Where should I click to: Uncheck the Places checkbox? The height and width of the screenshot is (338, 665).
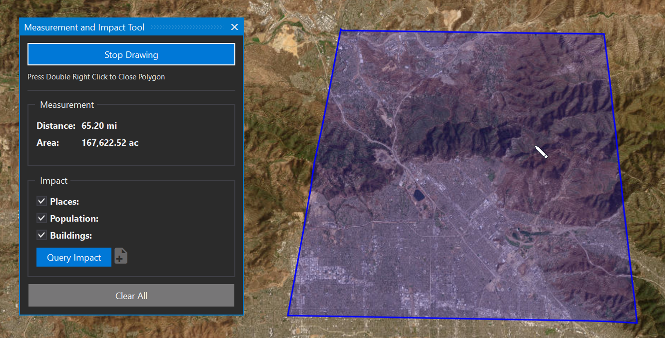coord(42,201)
